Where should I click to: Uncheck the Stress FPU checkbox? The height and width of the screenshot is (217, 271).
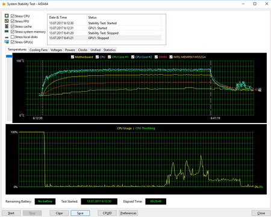[x=13, y=21]
